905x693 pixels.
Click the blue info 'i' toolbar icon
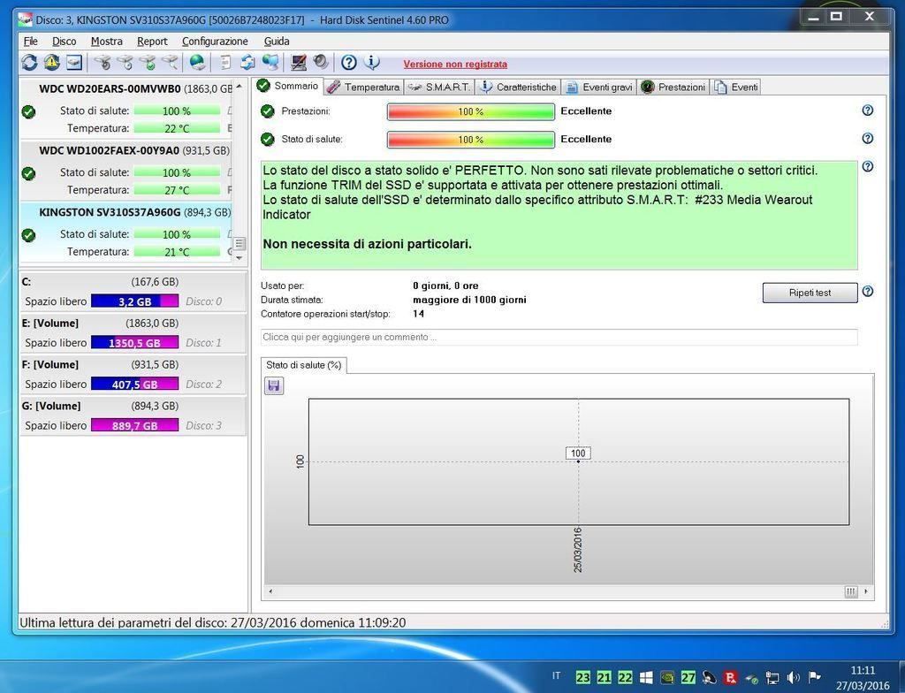pos(372,63)
